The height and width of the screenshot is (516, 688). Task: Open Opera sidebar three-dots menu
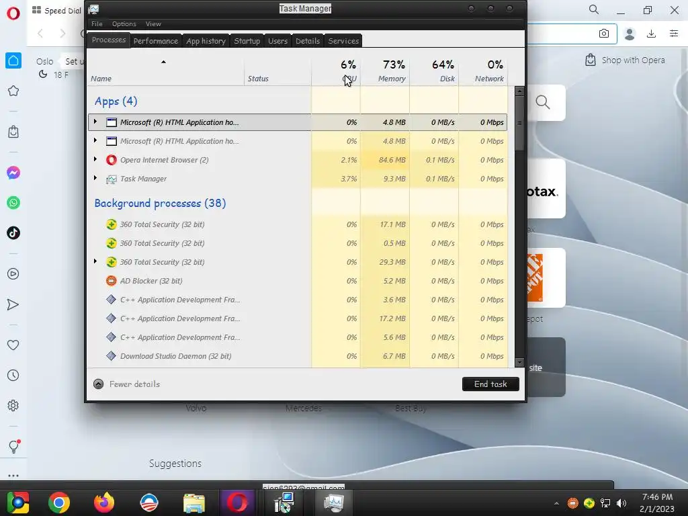13,476
